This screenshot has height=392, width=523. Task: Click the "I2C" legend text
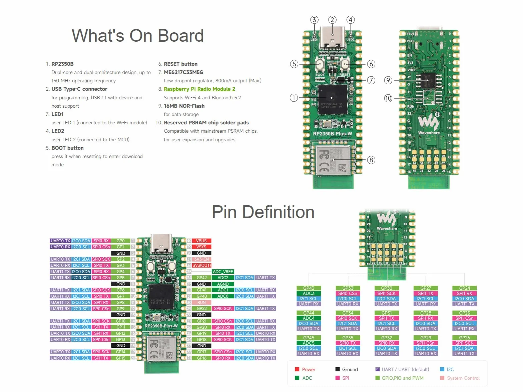450,369
